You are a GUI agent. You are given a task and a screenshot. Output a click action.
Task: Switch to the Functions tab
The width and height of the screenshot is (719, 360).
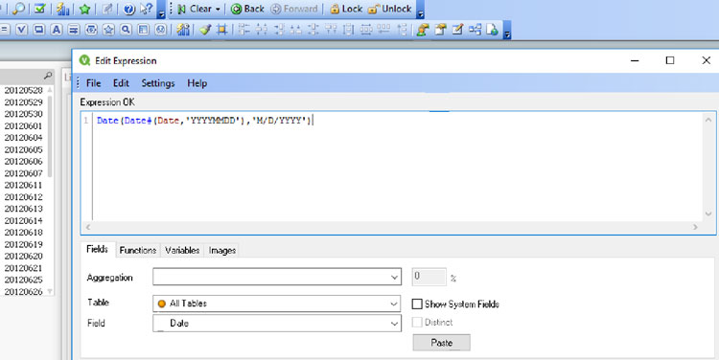pyautogui.click(x=138, y=250)
